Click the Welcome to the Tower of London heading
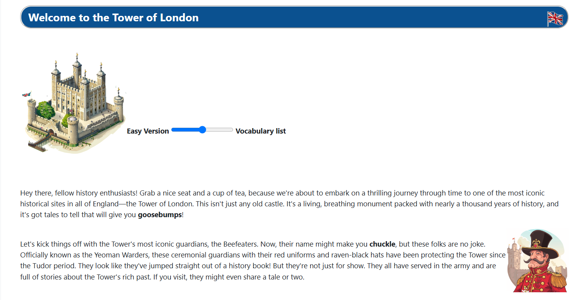The image size is (573, 300). [113, 17]
